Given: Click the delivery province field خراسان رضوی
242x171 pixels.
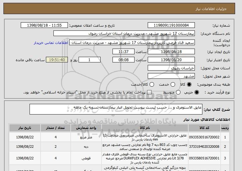Looking at the screenshot, I should point(171,68).
